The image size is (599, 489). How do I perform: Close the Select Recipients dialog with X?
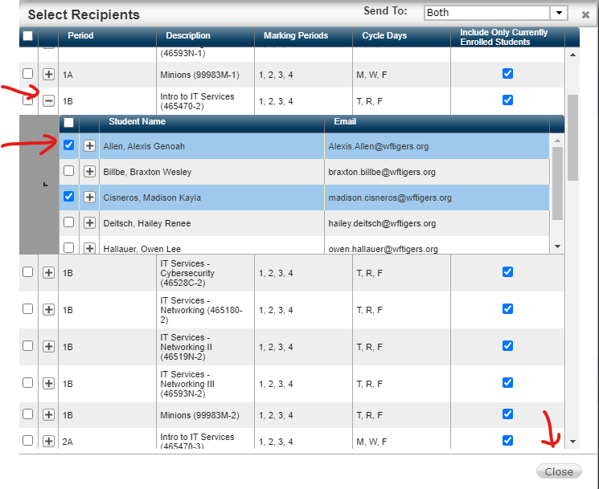pyautogui.click(x=585, y=15)
